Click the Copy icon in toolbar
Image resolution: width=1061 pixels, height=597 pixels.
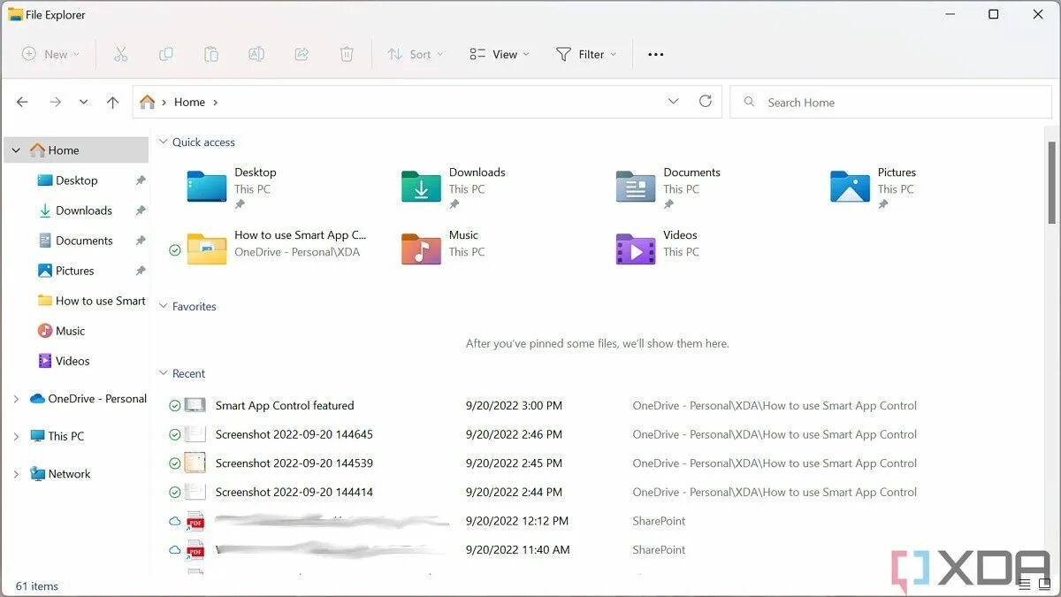(x=166, y=54)
